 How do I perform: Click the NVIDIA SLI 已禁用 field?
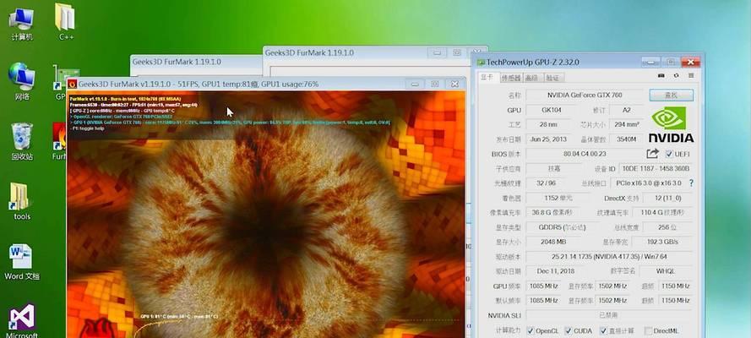[x=609, y=315]
